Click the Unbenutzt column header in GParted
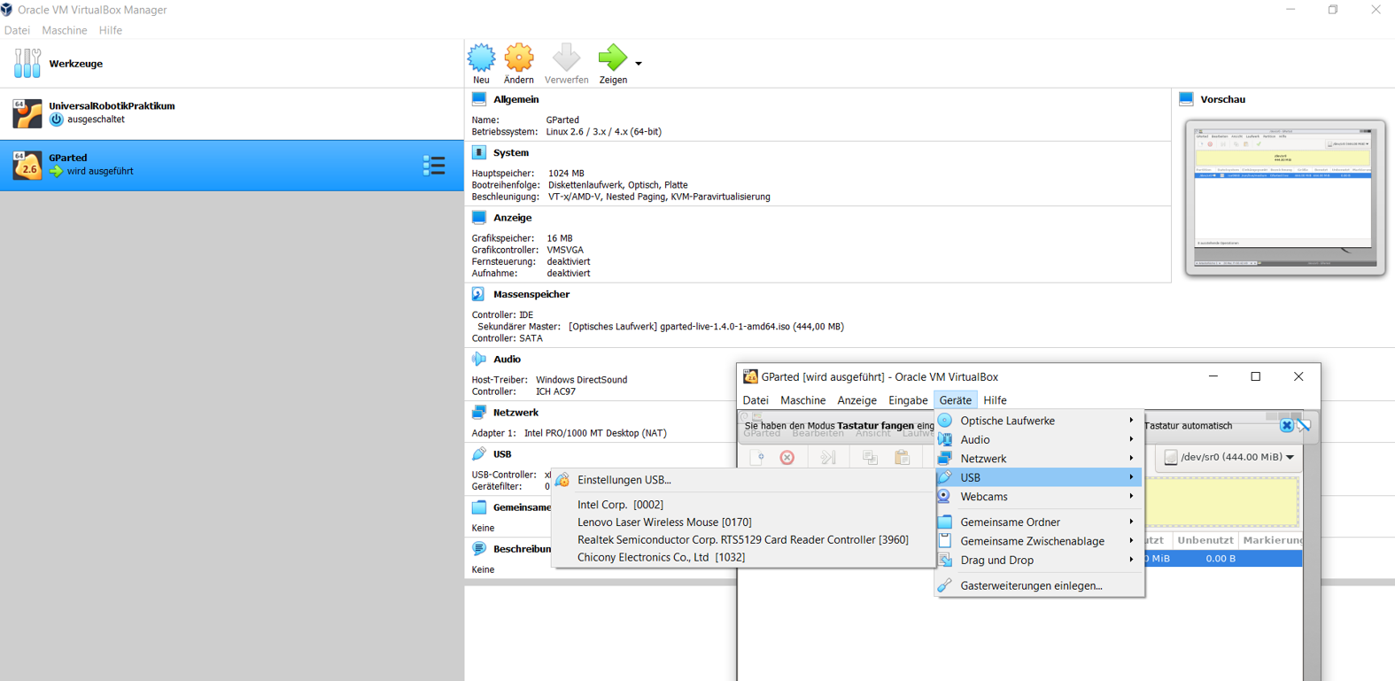The width and height of the screenshot is (1395, 681). pos(1205,539)
